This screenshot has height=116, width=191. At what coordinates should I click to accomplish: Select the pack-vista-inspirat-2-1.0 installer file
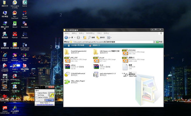104,74
